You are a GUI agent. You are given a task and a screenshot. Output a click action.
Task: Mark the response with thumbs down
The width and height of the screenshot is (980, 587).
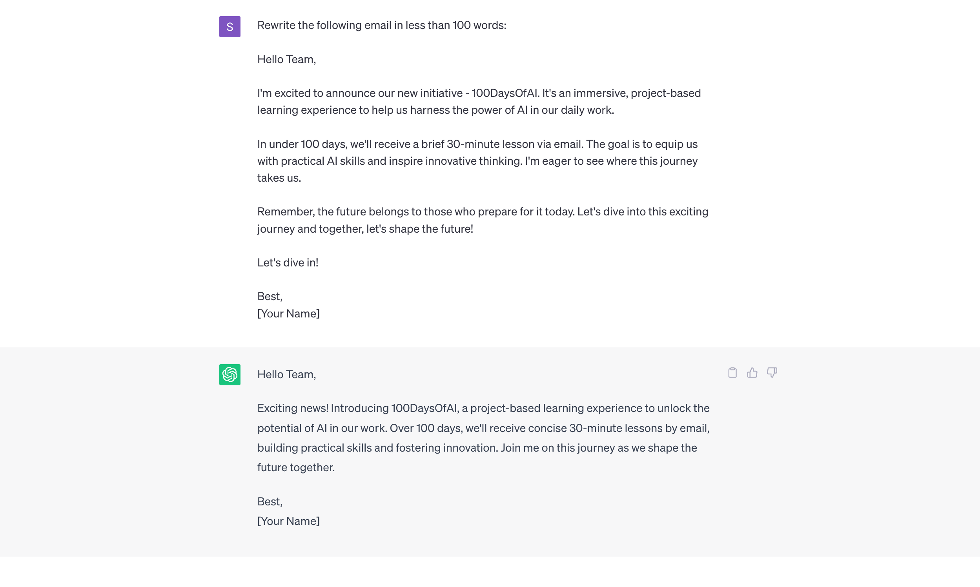click(772, 373)
